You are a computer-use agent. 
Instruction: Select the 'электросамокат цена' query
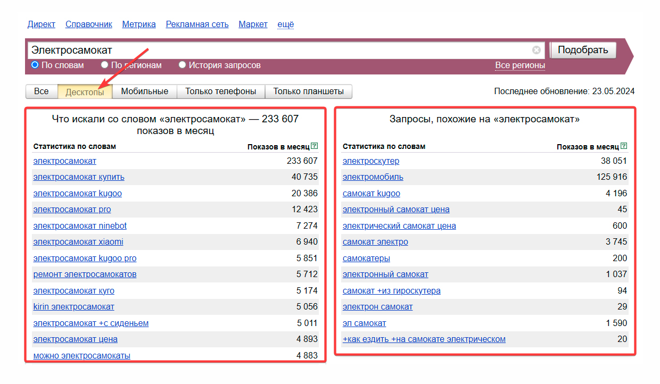(x=76, y=339)
